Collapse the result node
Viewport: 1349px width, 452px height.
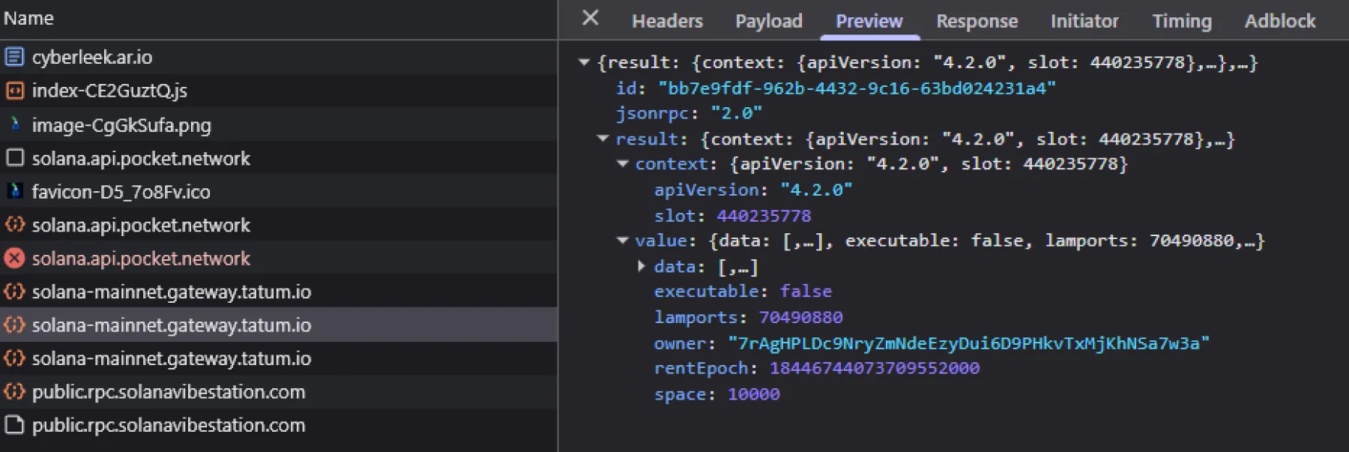tap(603, 139)
